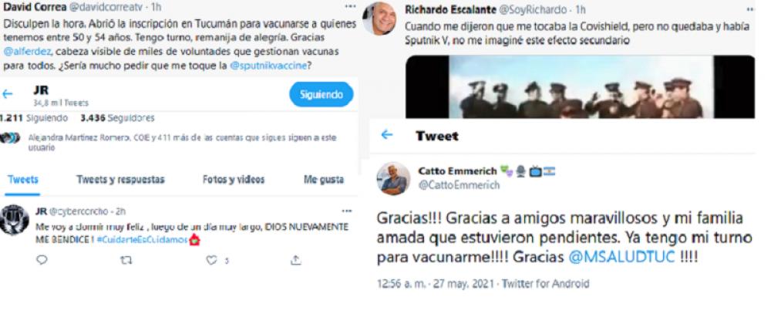Open the @sputnikvaccine mention link
The height and width of the screenshot is (331, 771).
click(268, 65)
